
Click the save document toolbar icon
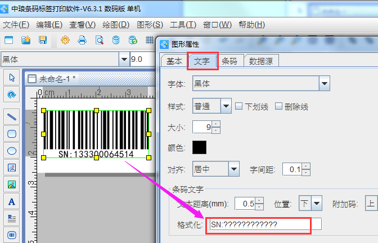[x=43, y=40]
